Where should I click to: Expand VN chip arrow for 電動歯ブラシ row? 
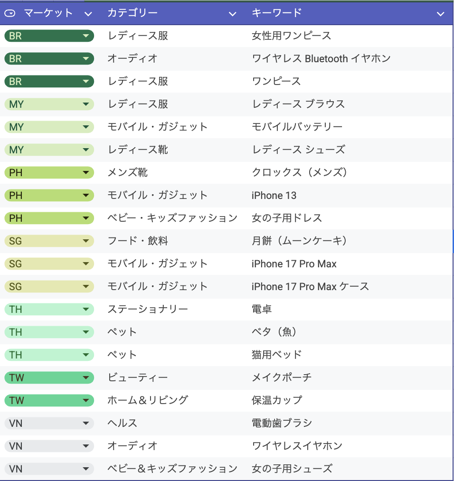tap(85, 424)
